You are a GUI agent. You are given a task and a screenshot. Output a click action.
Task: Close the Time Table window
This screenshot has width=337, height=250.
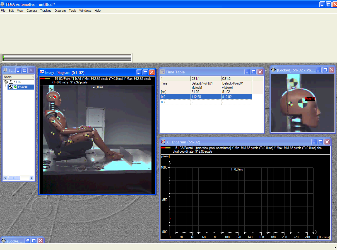point(260,72)
